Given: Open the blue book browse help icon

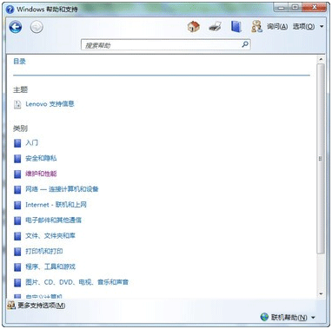Looking at the screenshot, I should 236,27.
